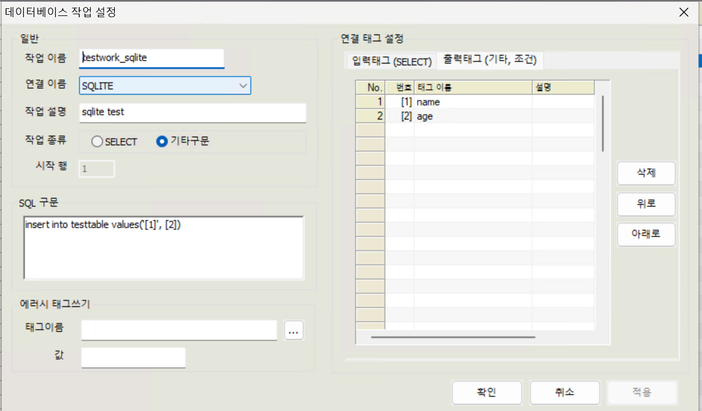Click the 시작 행 field
This screenshot has width=702, height=411.
tap(96, 169)
